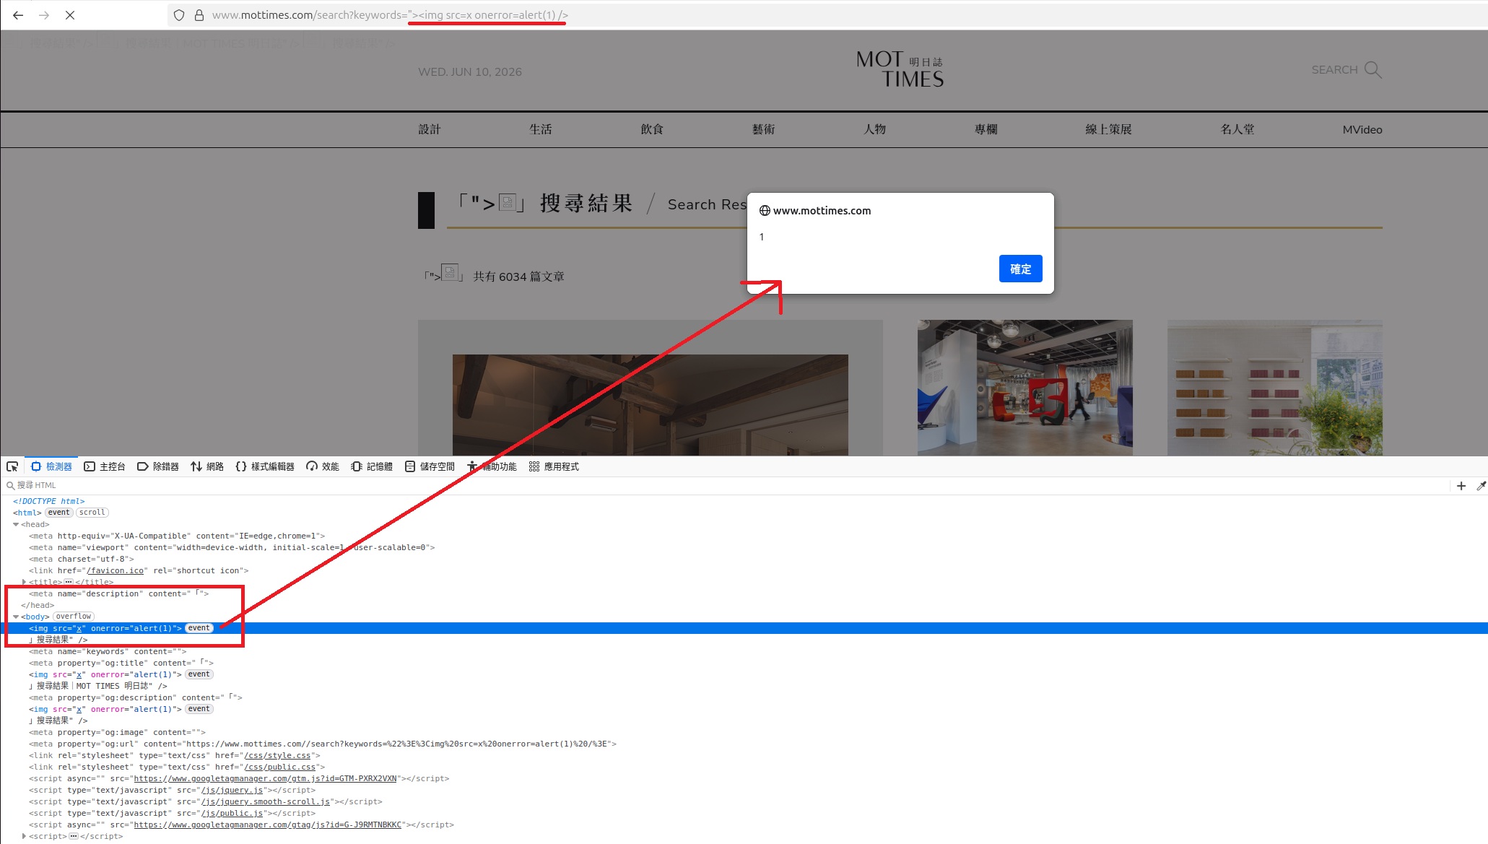Viewport: 1488px width, 844px height.
Task: Switch to the 應用程式 application tab
Action: (554, 466)
